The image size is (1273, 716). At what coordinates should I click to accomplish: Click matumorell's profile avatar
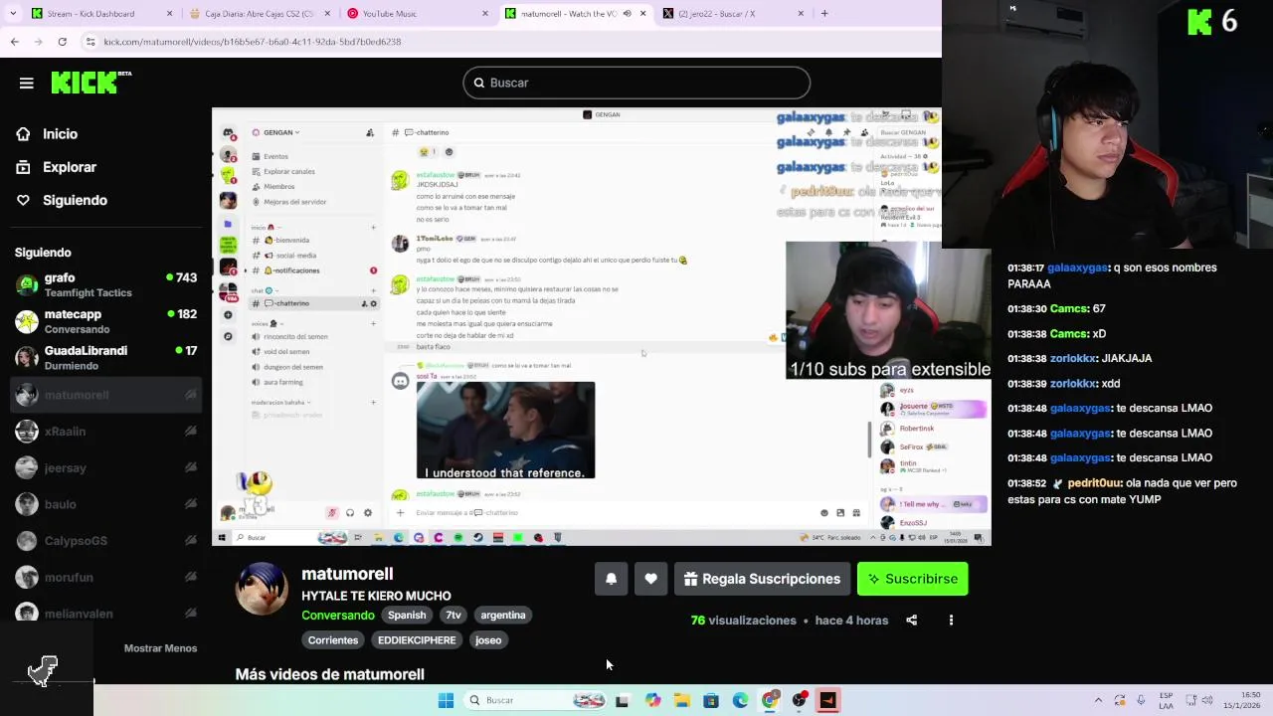coord(262,589)
